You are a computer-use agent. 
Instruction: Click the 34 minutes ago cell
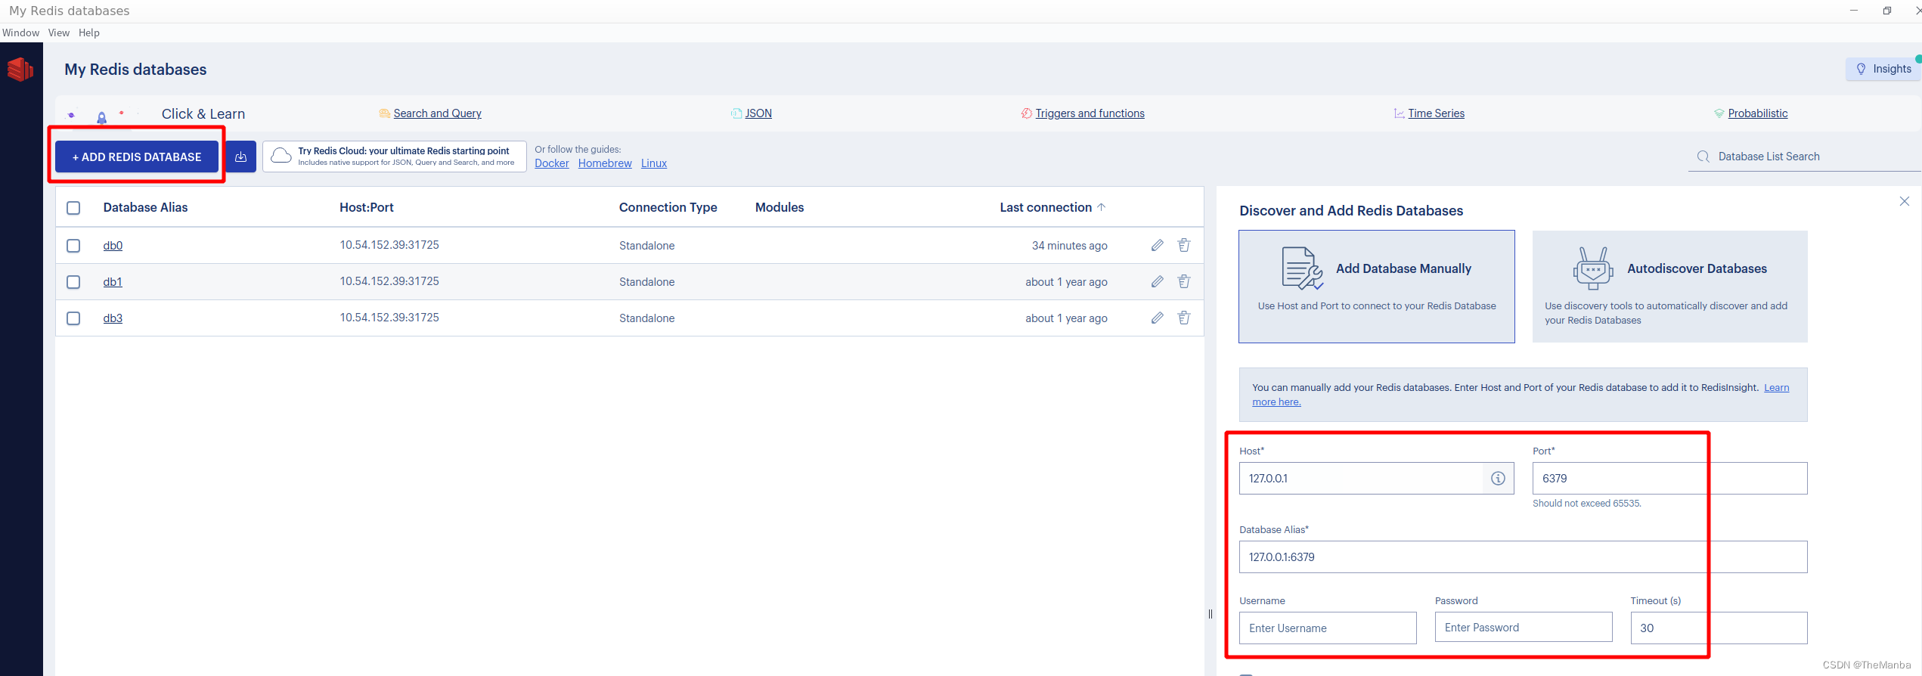click(x=1069, y=246)
